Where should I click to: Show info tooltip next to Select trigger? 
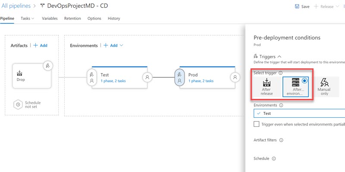tap(280, 73)
